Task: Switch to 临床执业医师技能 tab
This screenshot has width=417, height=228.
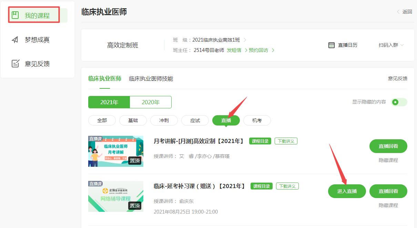Action: [x=151, y=79]
